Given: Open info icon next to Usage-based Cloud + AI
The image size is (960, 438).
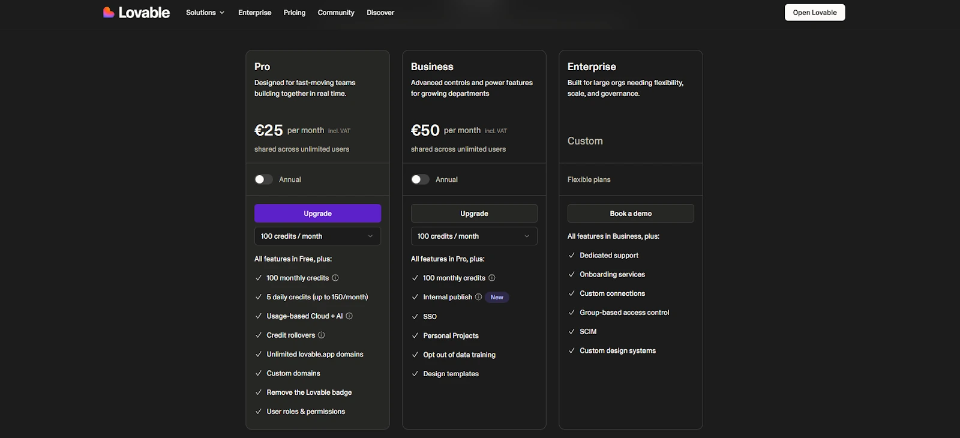Looking at the screenshot, I should click(349, 316).
